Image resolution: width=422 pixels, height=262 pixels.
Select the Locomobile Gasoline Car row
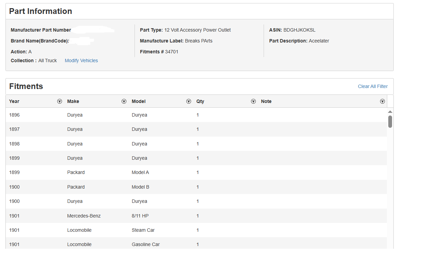click(x=196, y=244)
